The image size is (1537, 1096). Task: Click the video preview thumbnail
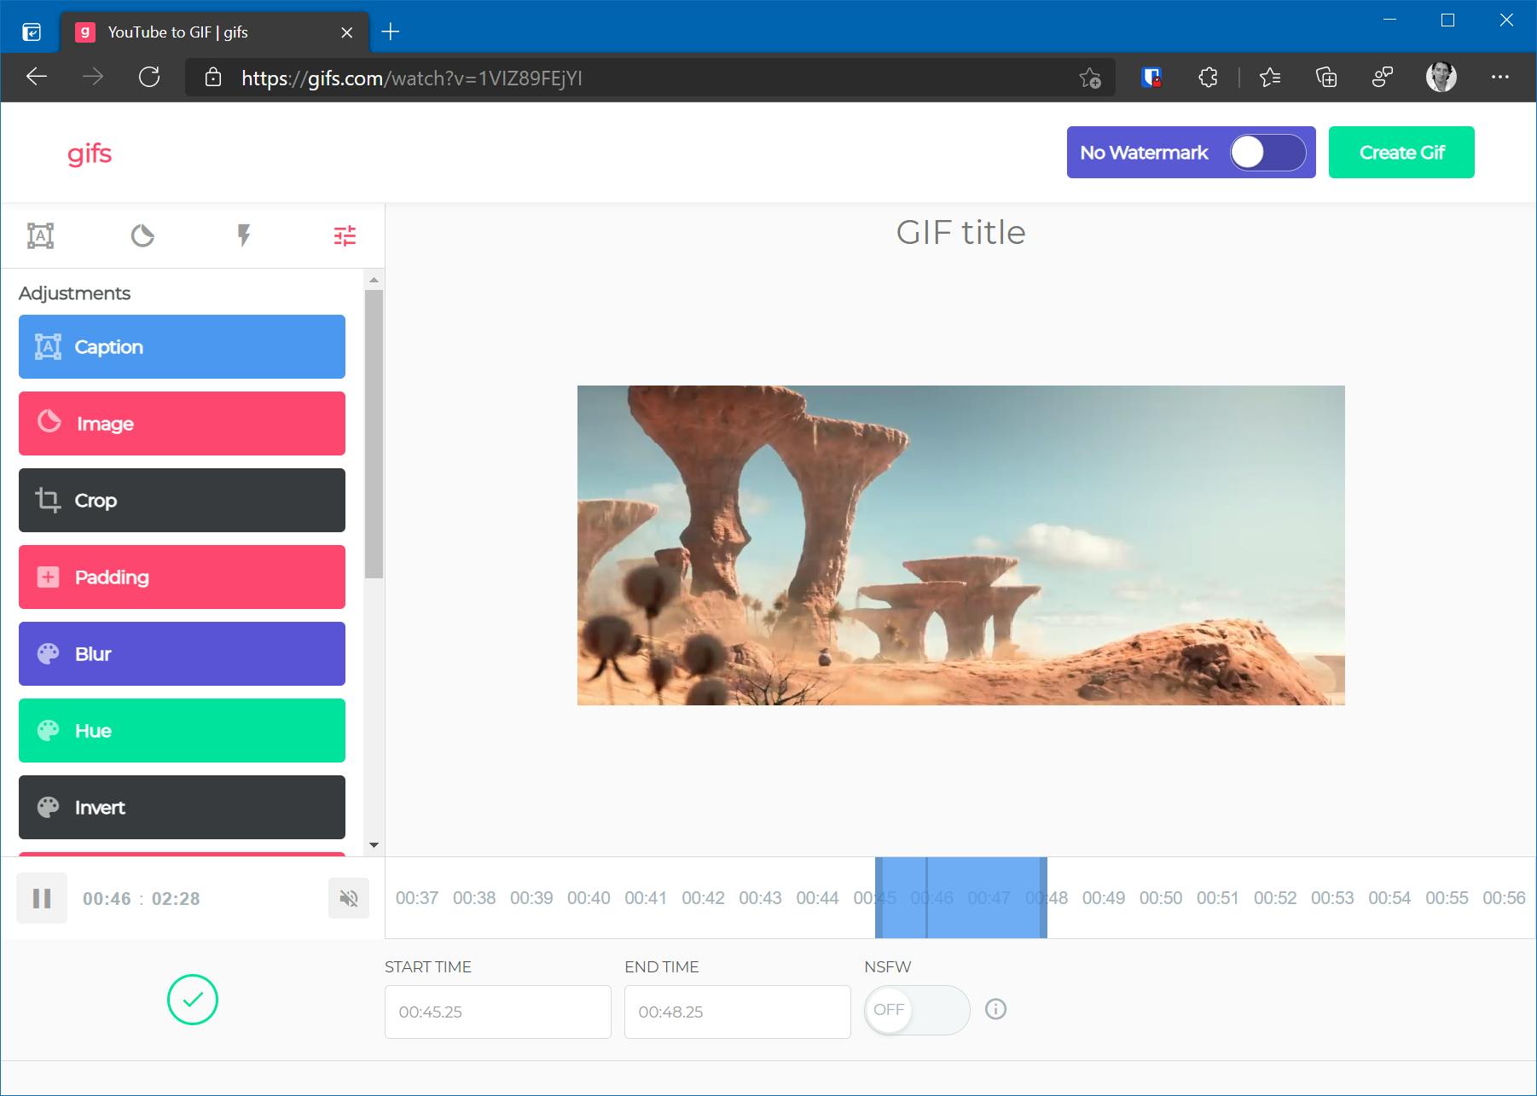(961, 545)
